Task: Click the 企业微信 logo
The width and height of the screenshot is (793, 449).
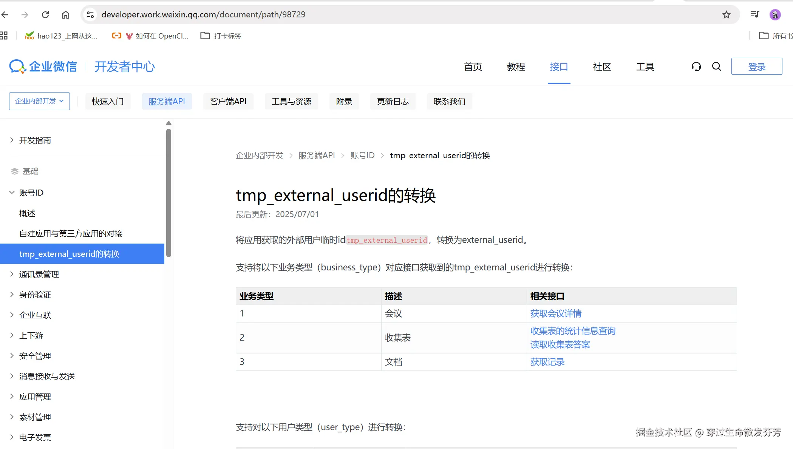Action: tap(43, 67)
